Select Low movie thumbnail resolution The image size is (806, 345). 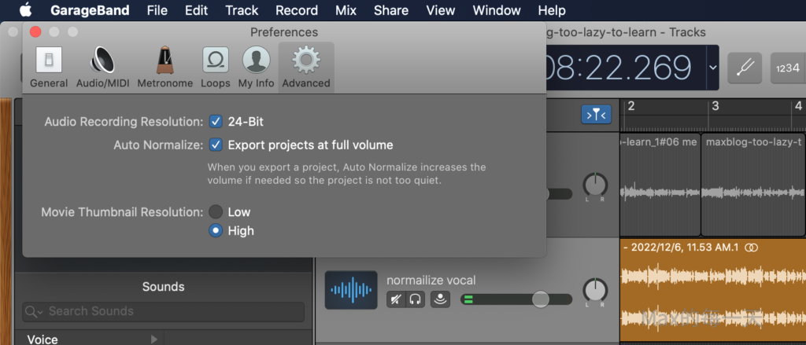216,212
